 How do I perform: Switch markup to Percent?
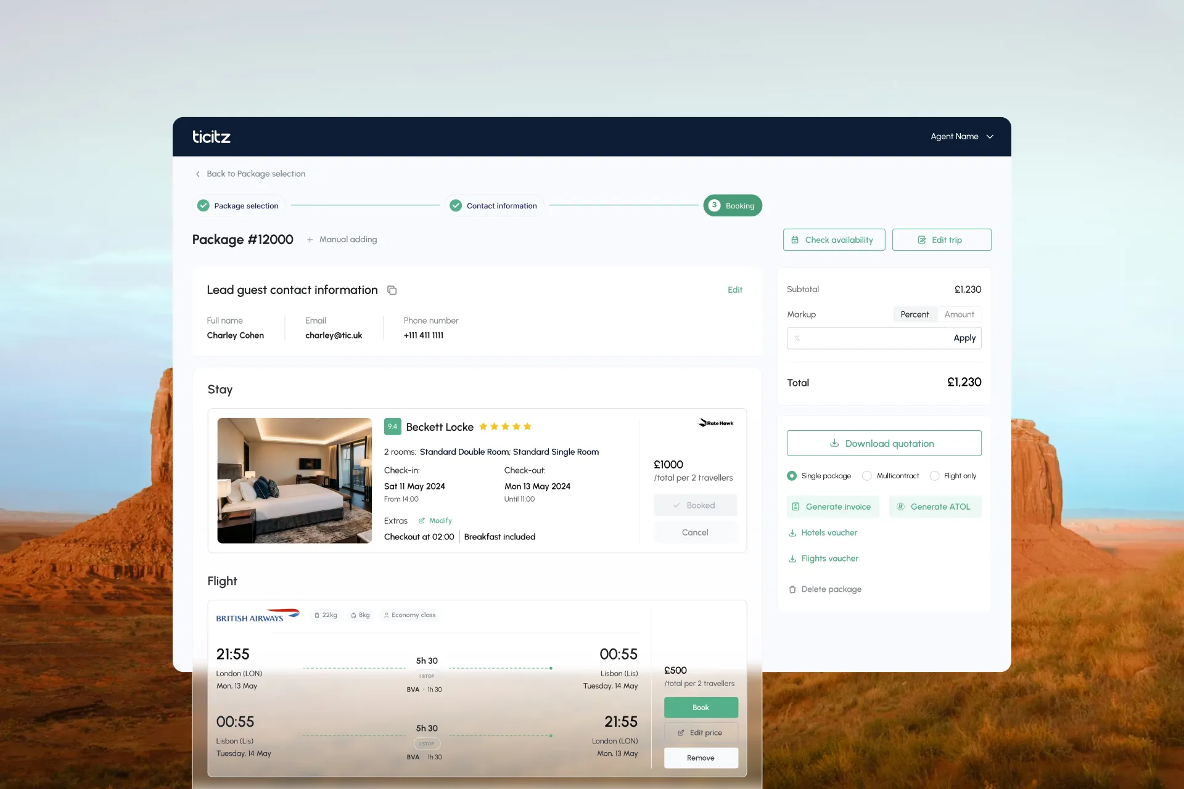(915, 314)
